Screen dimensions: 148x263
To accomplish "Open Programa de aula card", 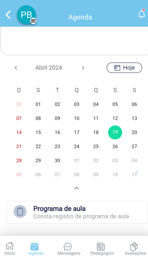I will 77,212.
